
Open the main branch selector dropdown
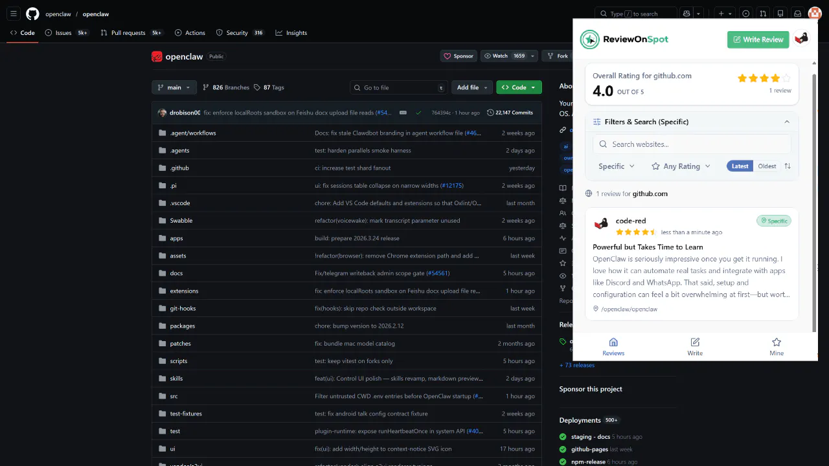pos(174,87)
